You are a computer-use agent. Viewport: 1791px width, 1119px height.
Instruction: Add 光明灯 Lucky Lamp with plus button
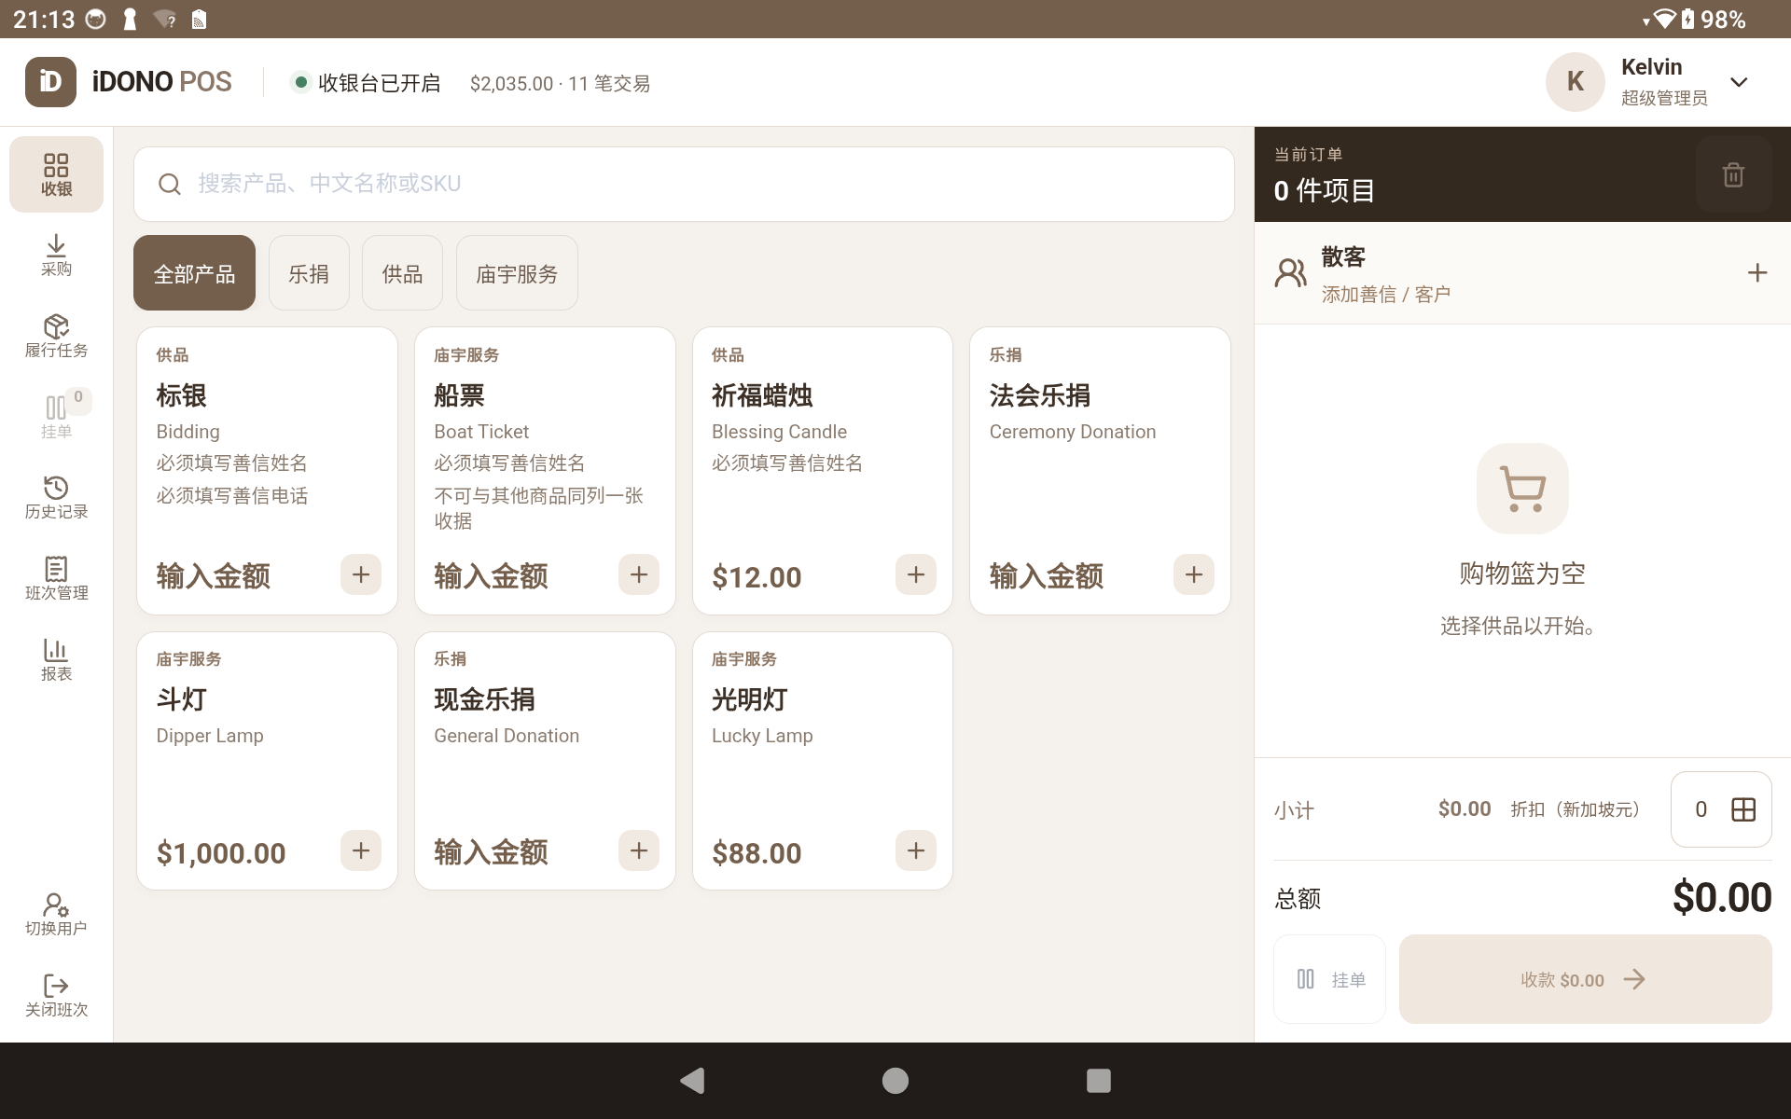click(916, 850)
